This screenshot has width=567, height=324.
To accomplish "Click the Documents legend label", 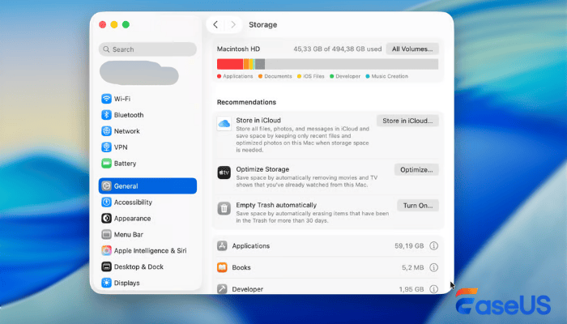I will (278, 76).
